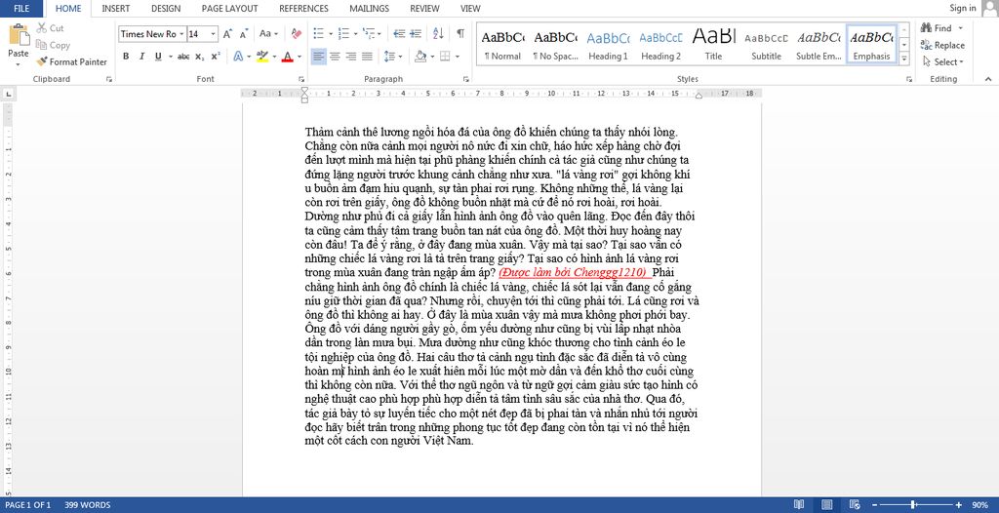This screenshot has width=999, height=513.
Task: Toggle Italic formatting
Action: pos(142,57)
